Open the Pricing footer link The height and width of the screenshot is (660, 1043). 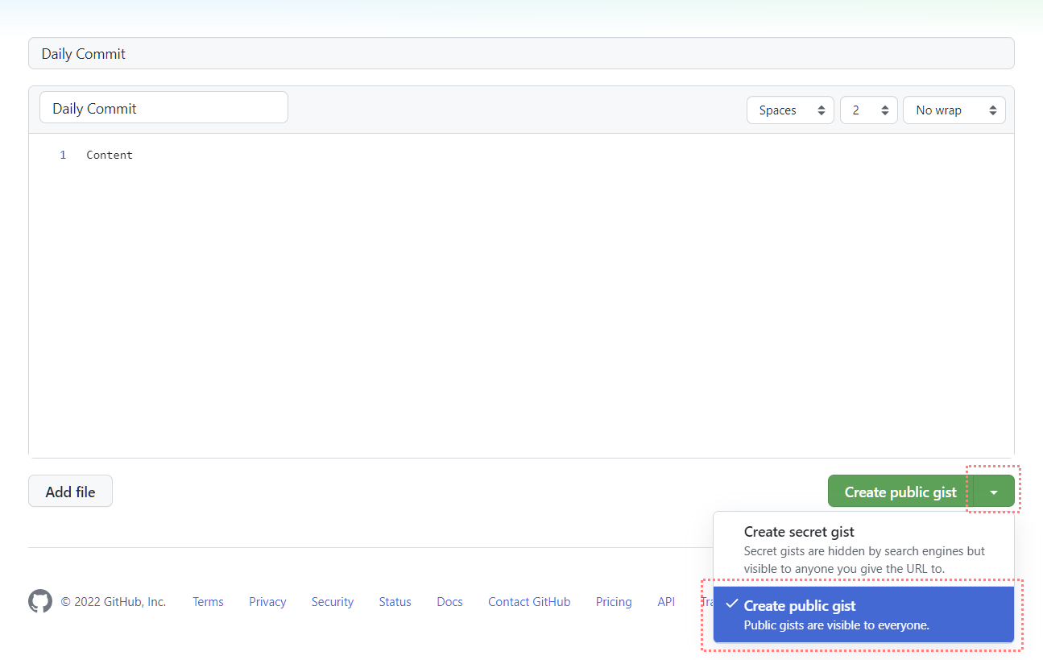[614, 602]
